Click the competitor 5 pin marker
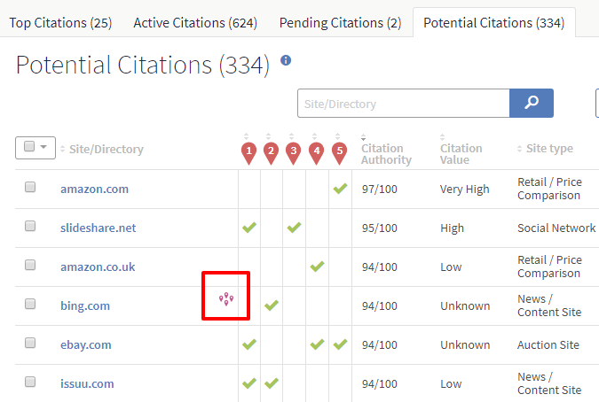Screen dimensions: 599x402 [x=340, y=153]
